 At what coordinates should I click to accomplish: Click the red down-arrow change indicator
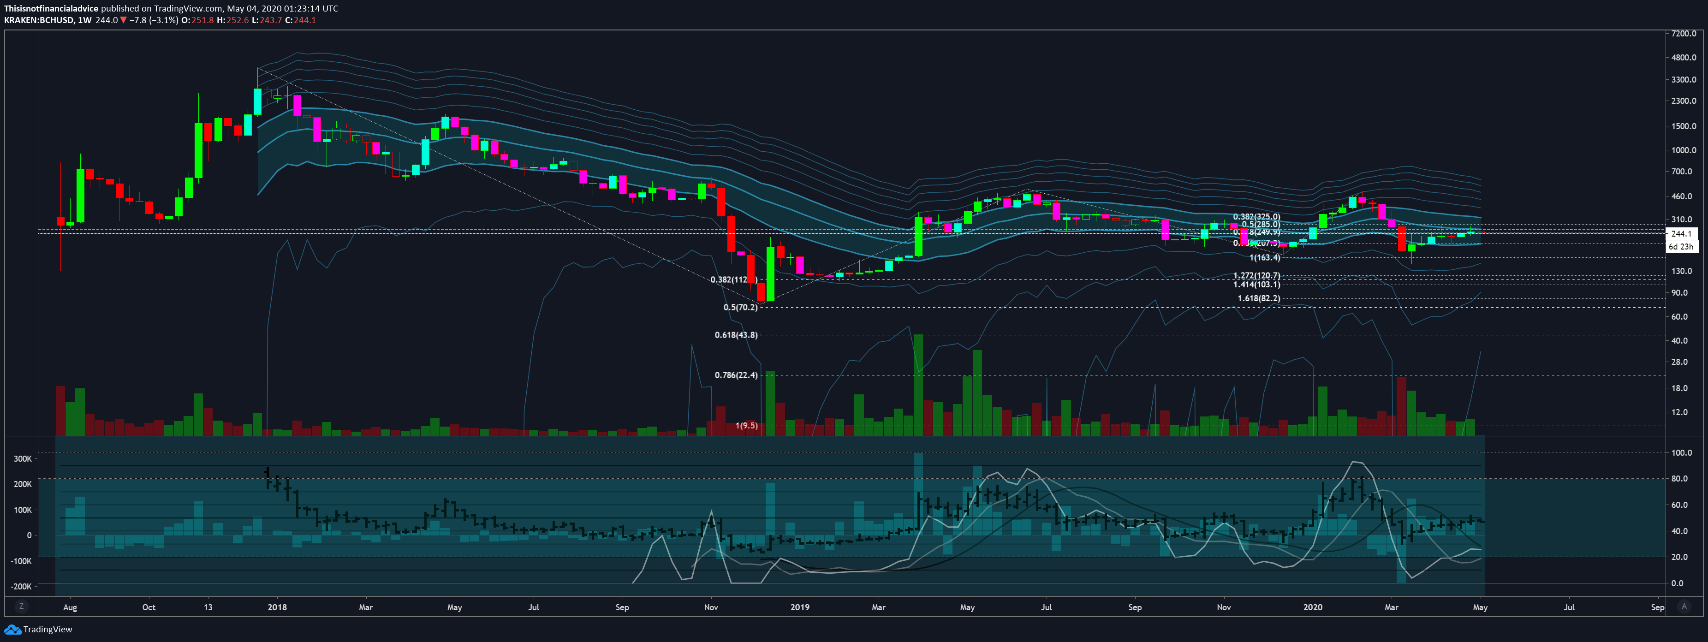pos(123,20)
